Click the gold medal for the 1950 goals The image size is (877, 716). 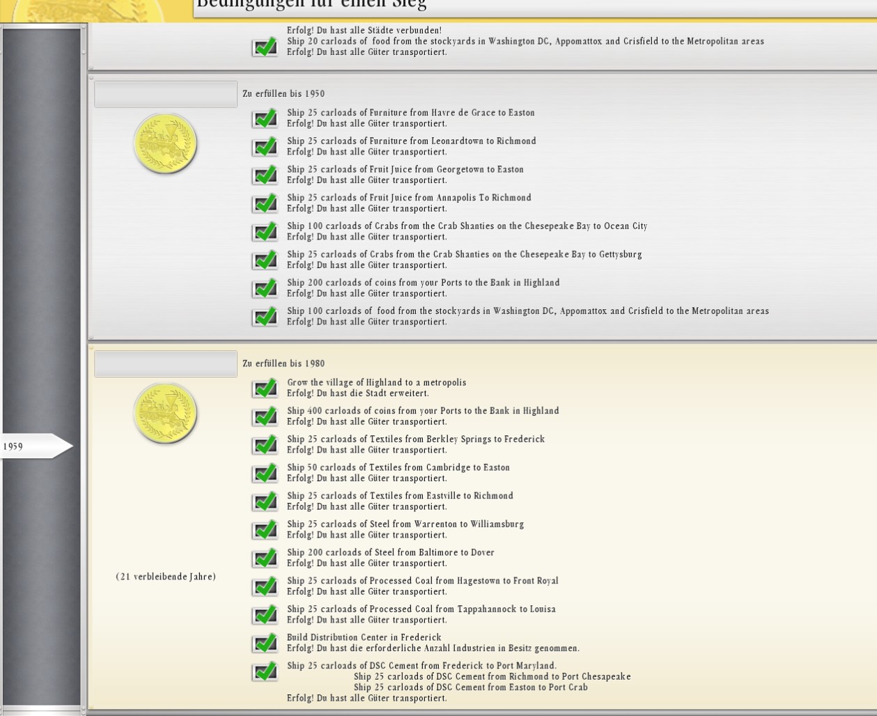[166, 144]
